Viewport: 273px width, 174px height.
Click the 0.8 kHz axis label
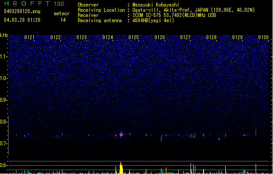4,122
